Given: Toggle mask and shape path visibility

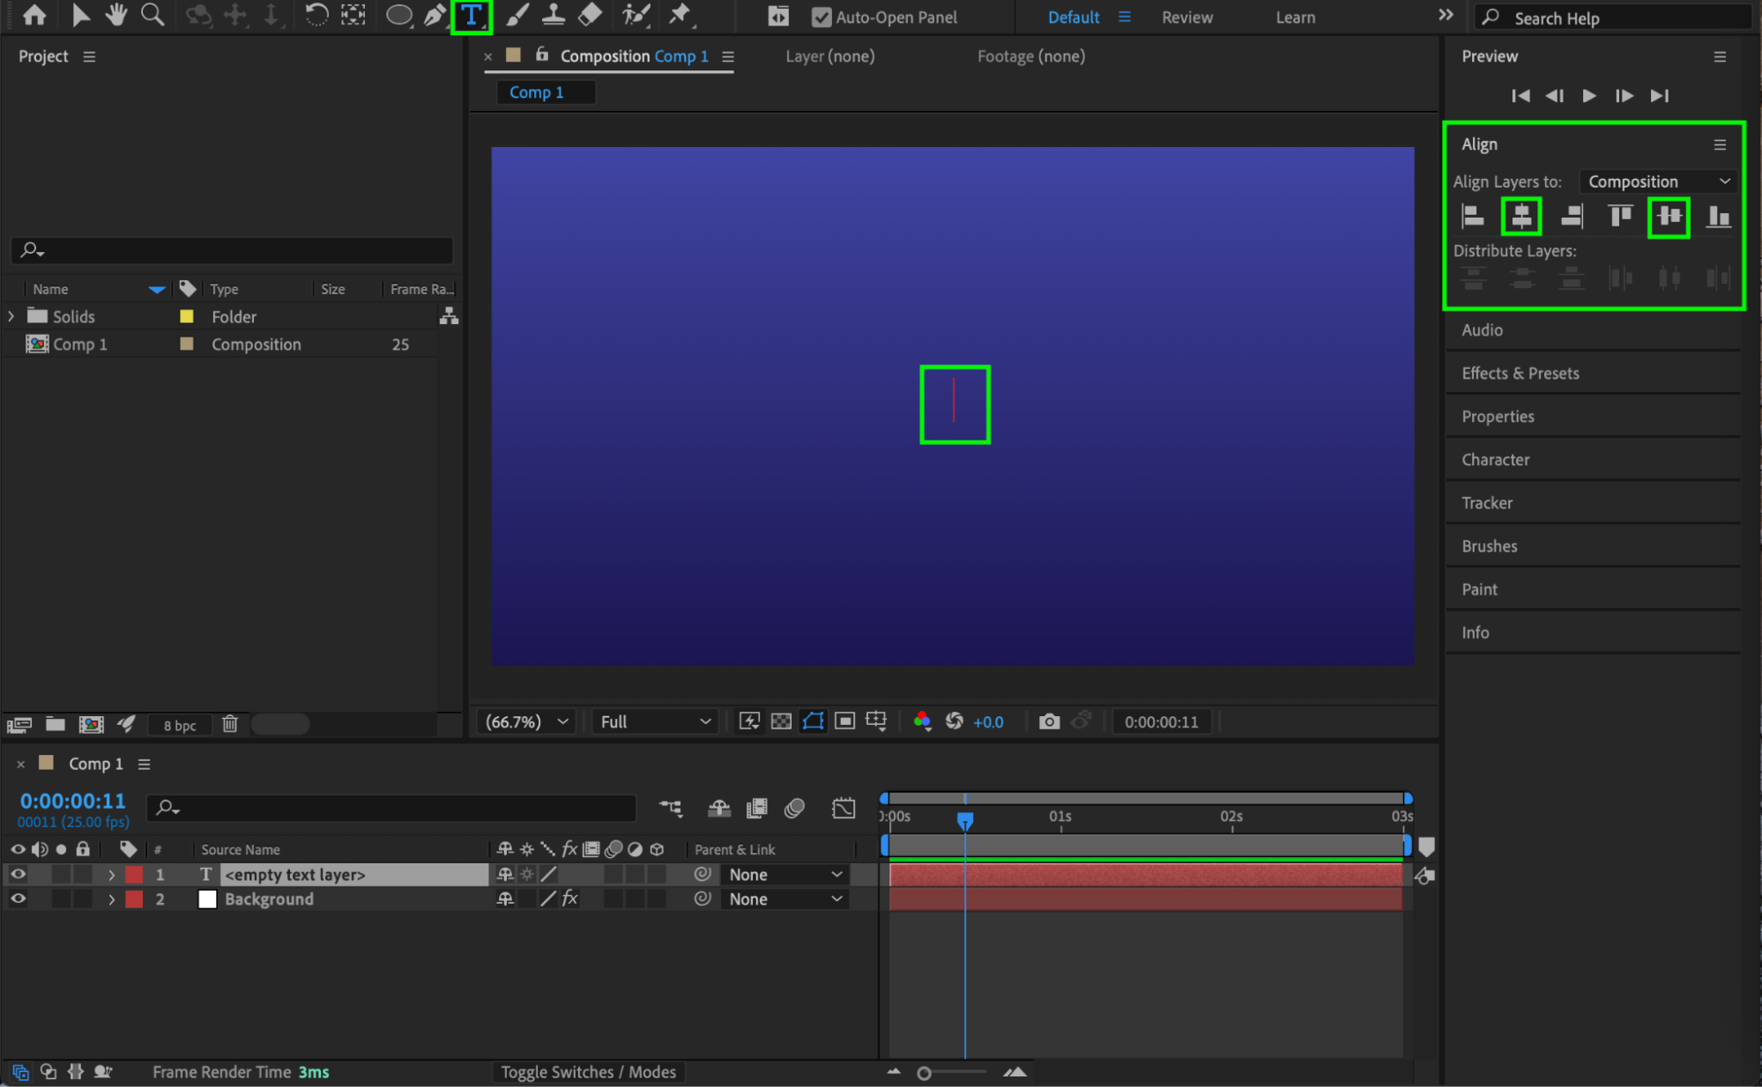Looking at the screenshot, I should pos(813,721).
